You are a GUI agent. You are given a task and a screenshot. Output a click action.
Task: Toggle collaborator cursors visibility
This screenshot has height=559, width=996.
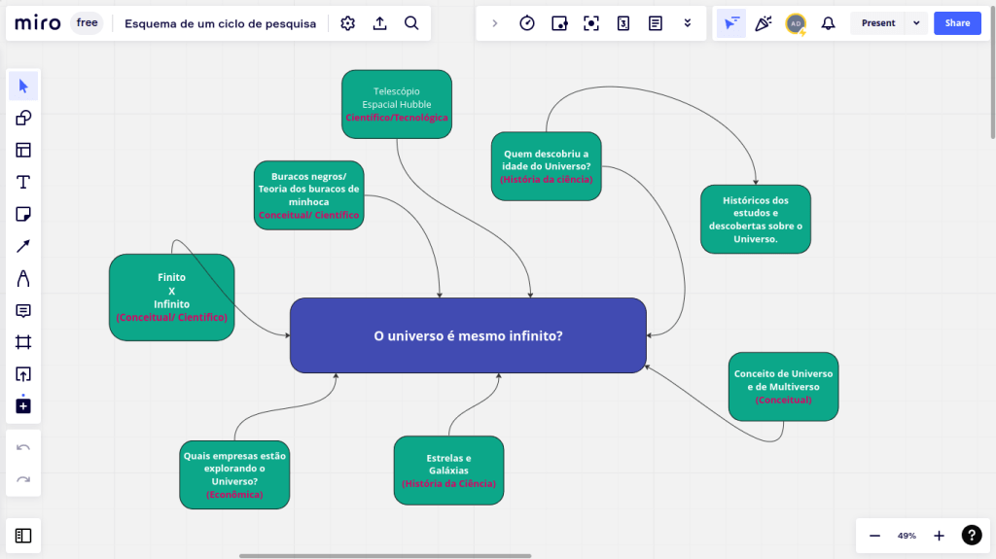pyautogui.click(x=731, y=23)
